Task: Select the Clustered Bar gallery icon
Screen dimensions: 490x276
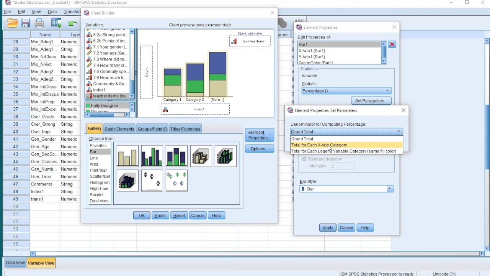Action: pyautogui.click(x=152, y=156)
